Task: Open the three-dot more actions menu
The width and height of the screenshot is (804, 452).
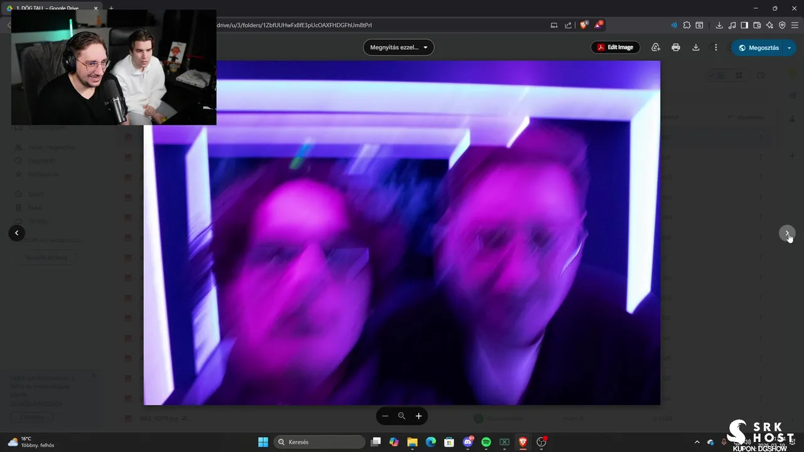Action: tap(715, 47)
